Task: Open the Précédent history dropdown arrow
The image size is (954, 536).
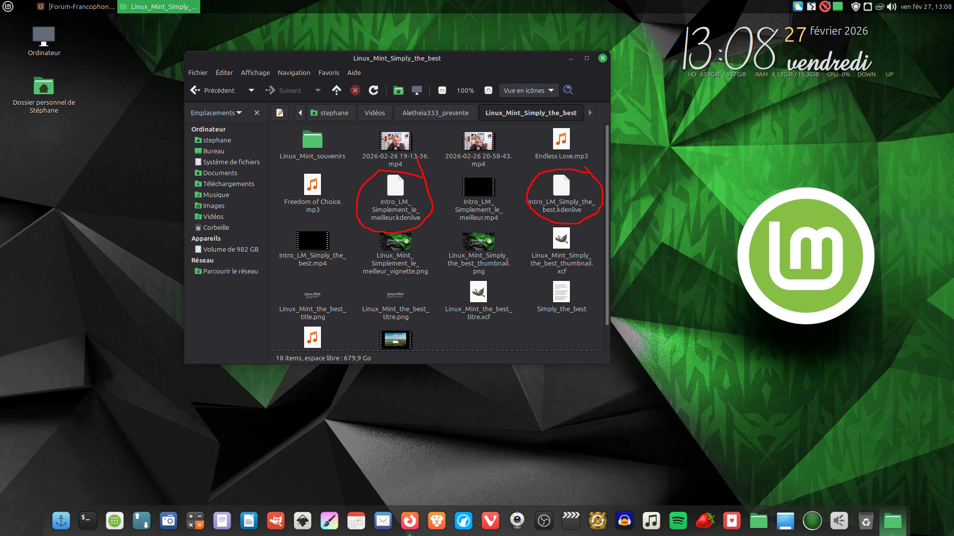Action: [251, 90]
